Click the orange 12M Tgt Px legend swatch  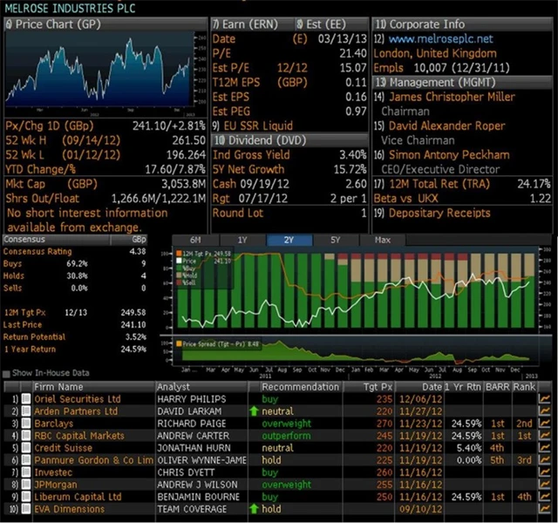(179, 252)
